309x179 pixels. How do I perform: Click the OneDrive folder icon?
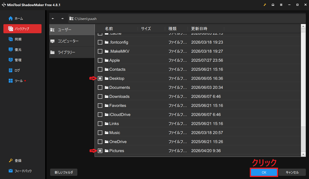pyautogui.click(x=107, y=142)
